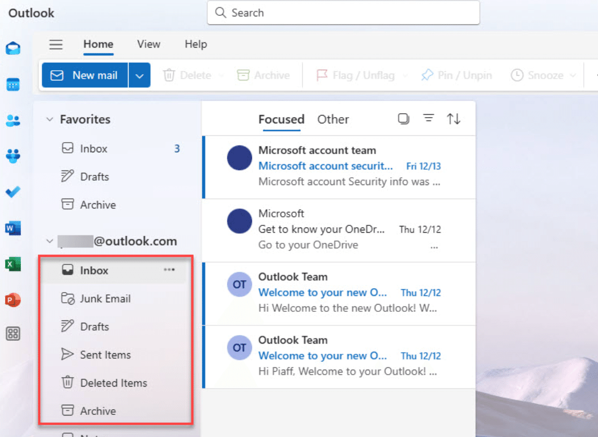This screenshot has width=598, height=437.
Task: Open the Junk Email folder
Action: click(114, 298)
